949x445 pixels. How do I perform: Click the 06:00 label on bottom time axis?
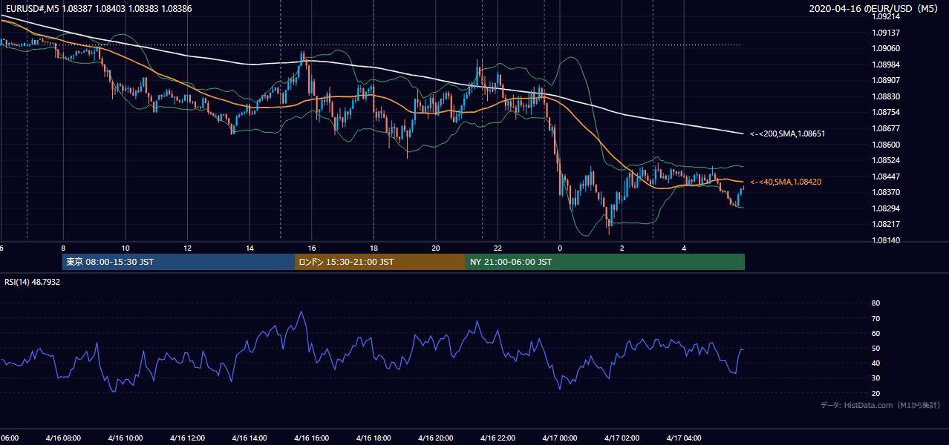[x=9, y=438]
